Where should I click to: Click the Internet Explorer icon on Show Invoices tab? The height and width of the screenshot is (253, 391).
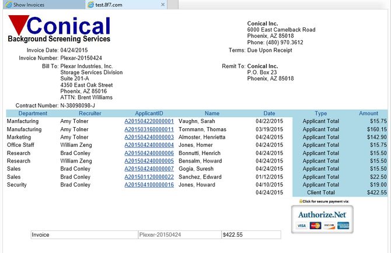(9, 5)
